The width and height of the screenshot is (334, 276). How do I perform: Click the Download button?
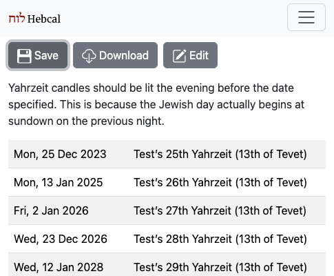[x=115, y=55]
